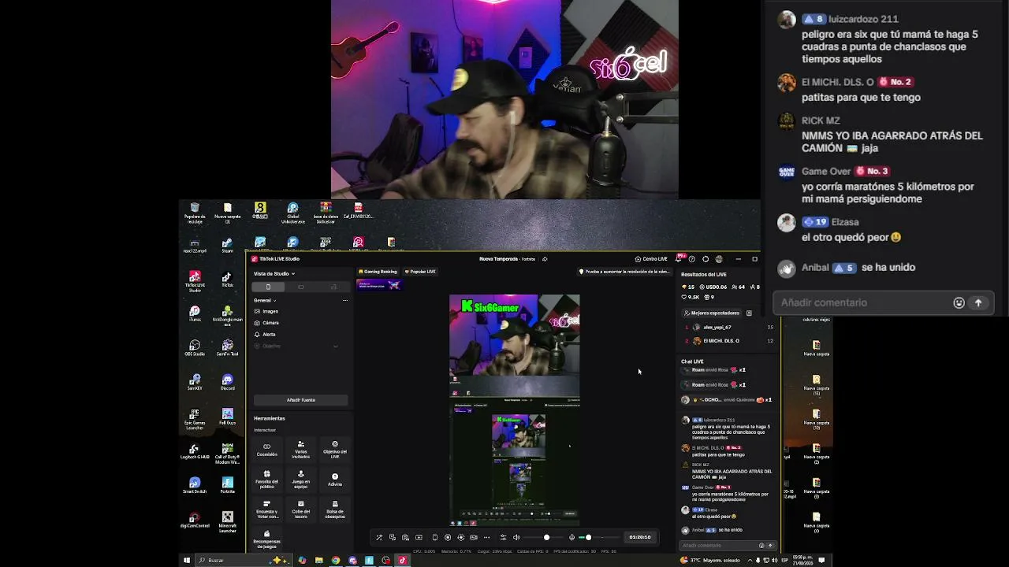Screen dimensions: 1009x567
Task: Open the help question mark icon
Action: coord(691,259)
